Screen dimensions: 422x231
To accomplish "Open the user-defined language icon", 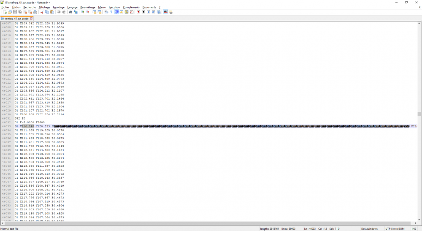I will point(122,12).
